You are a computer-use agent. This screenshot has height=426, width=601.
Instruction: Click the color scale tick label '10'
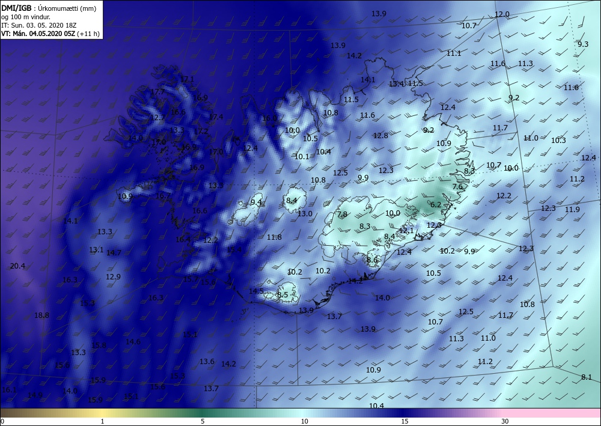304,421
